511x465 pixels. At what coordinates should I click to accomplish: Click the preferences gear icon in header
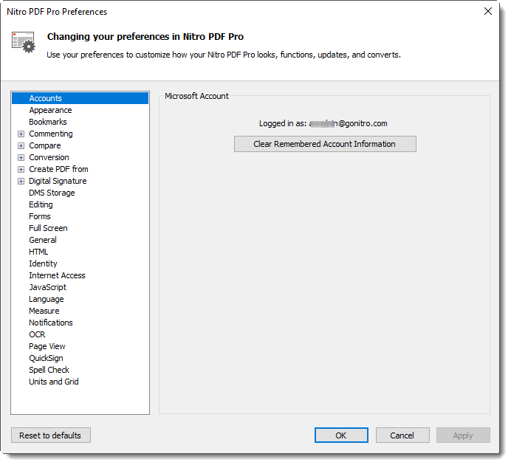24,42
